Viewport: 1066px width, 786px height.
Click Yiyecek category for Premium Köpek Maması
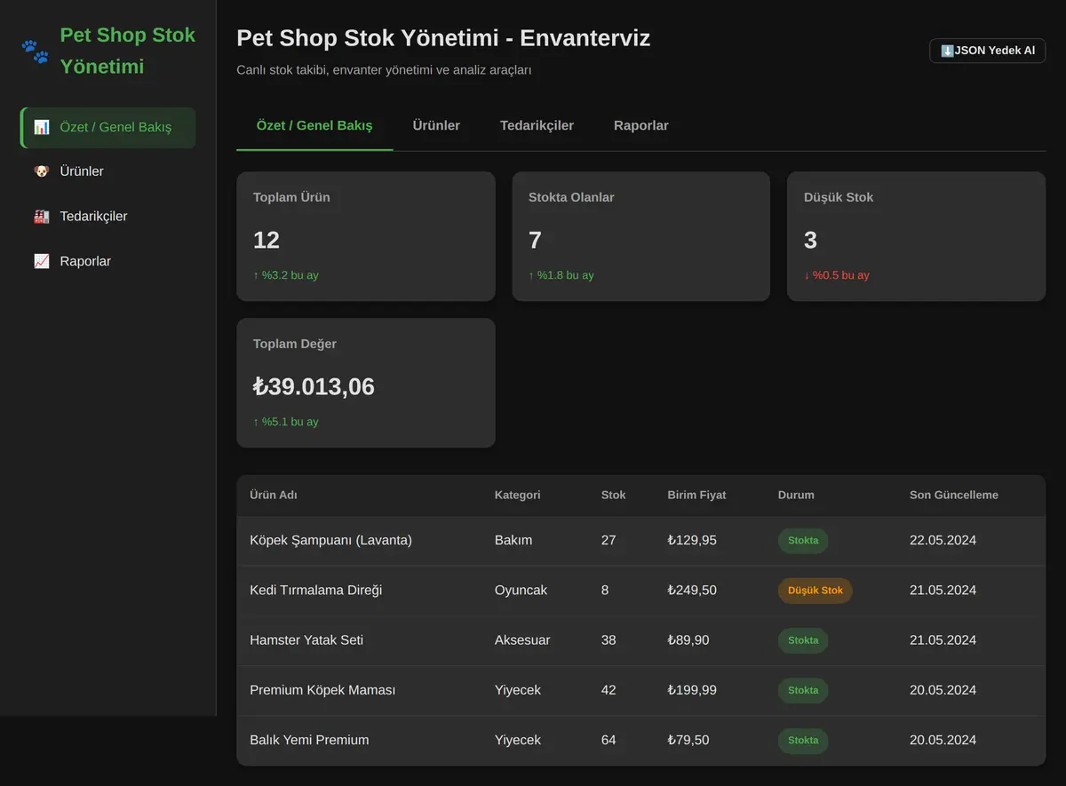point(518,690)
